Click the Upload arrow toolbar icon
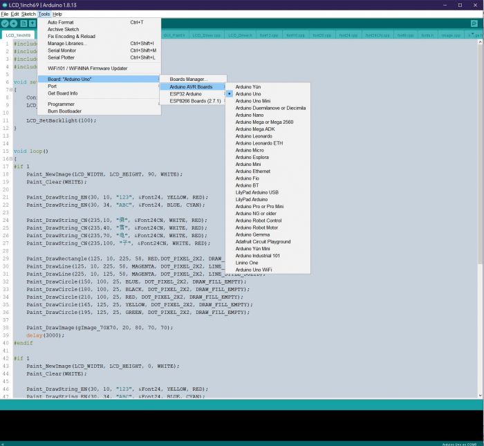The width and height of the screenshot is (484, 446). [14, 24]
